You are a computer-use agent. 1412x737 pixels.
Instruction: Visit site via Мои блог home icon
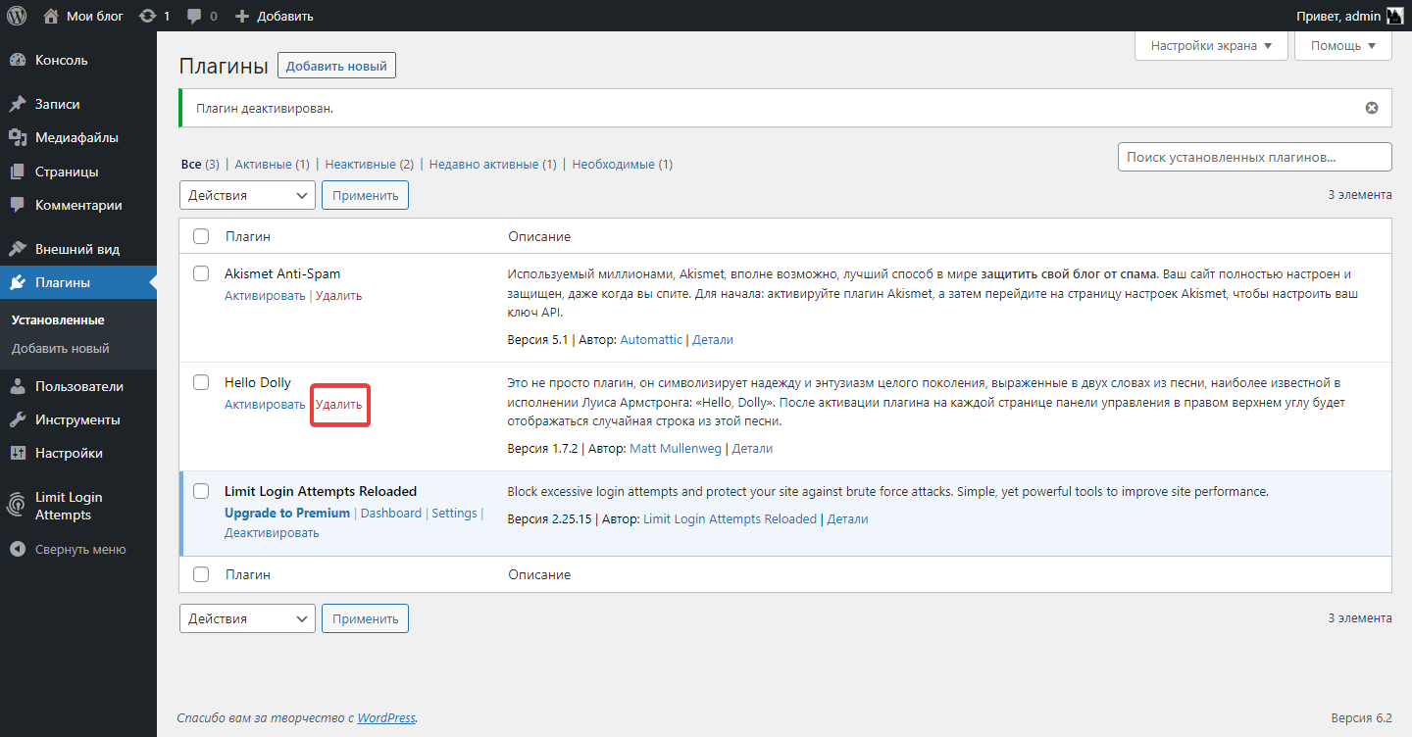pos(51,16)
